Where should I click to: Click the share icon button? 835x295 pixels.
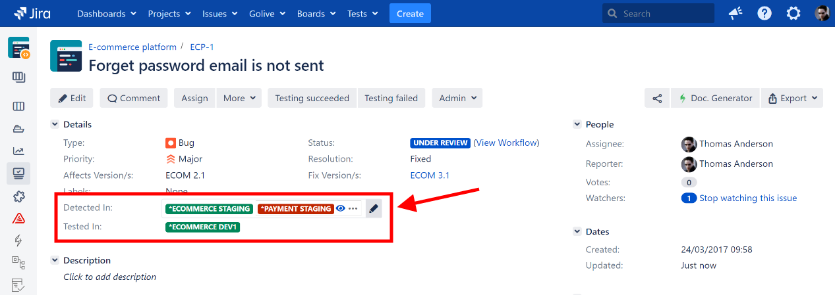[657, 99]
